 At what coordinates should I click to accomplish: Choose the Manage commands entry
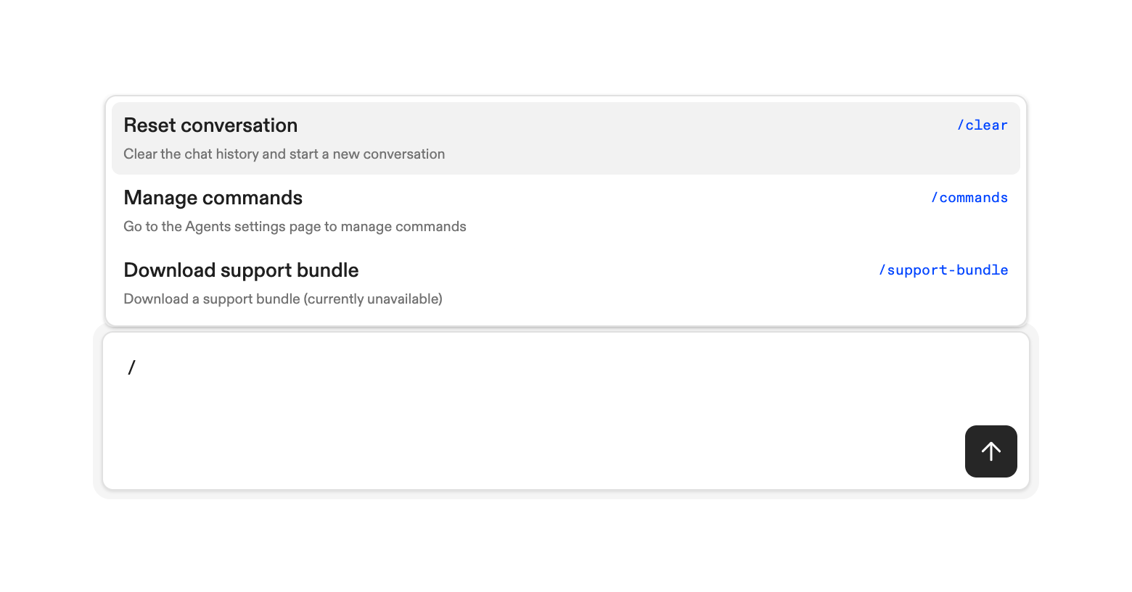point(565,211)
